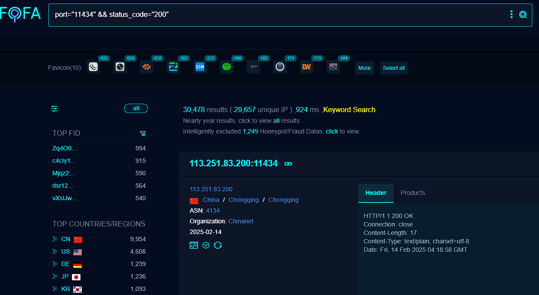The width and height of the screenshot is (539, 295).
Task: Expand the CN country entry
Action: pos(55,239)
